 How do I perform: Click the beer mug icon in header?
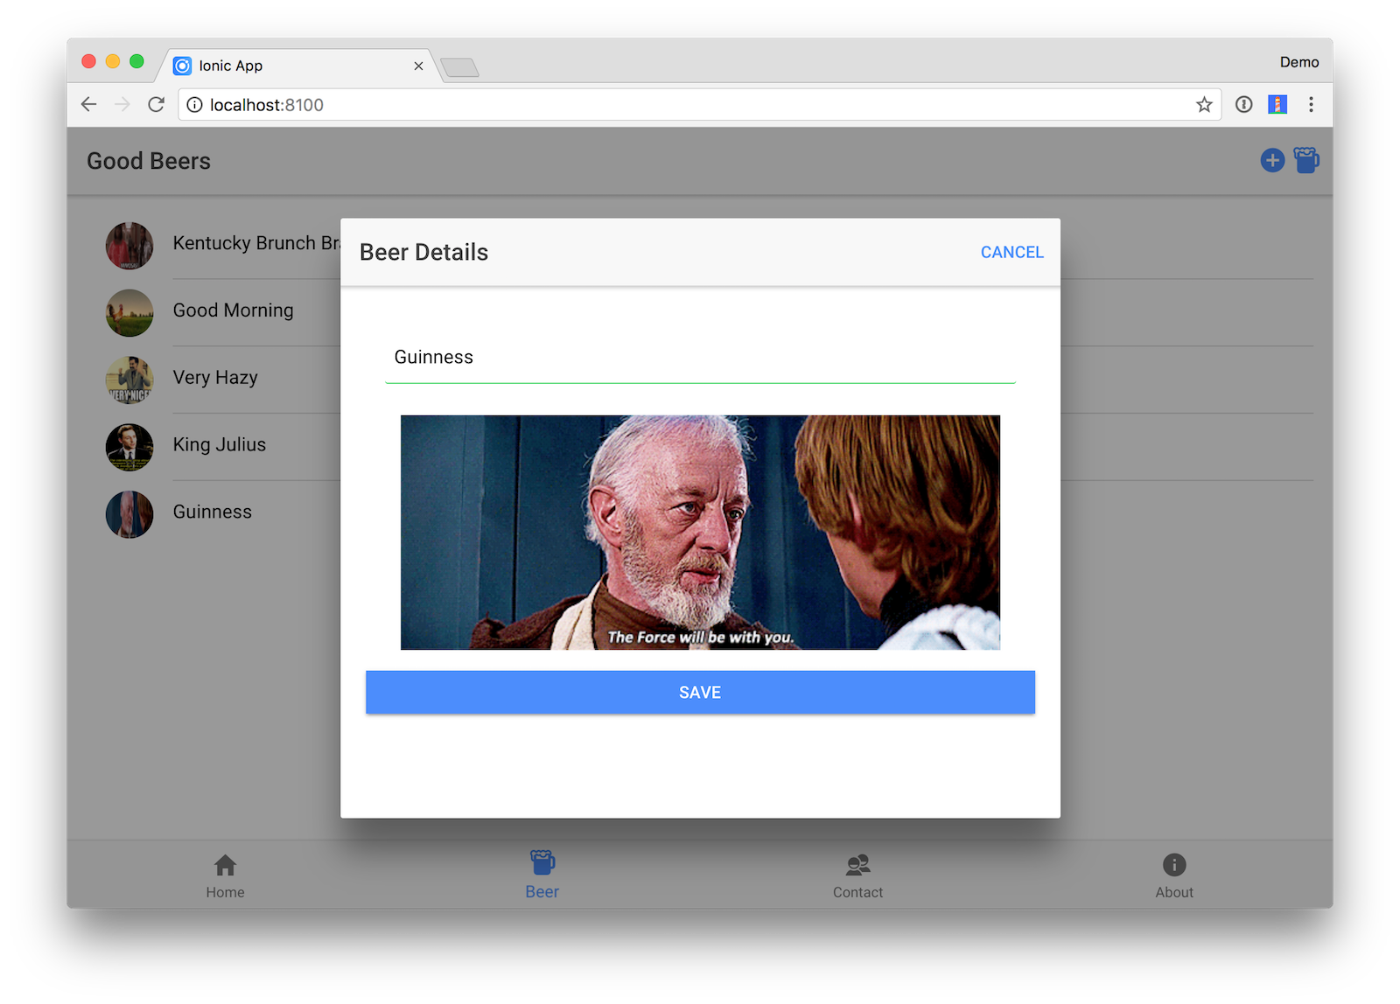point(1306,160)
